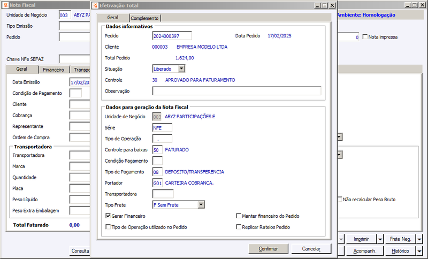Close the Efetivação Total window
The image size is (428, 259).
click(x=332, y=5)
